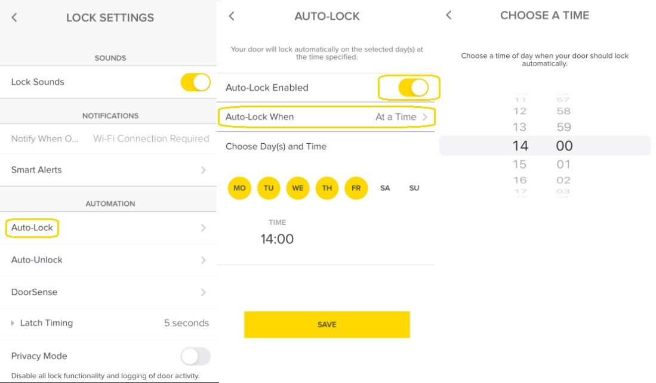Screen dimensions: 656x383
Task: Toggle the Friday day circle
Action: click(x=356, y=188)
